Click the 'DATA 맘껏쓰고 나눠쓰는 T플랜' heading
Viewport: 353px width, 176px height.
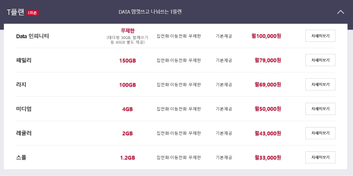150,12
